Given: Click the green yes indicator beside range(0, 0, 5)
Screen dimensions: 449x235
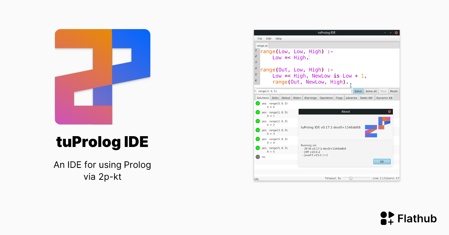Looking at the screenshot, I should (257, 103).
